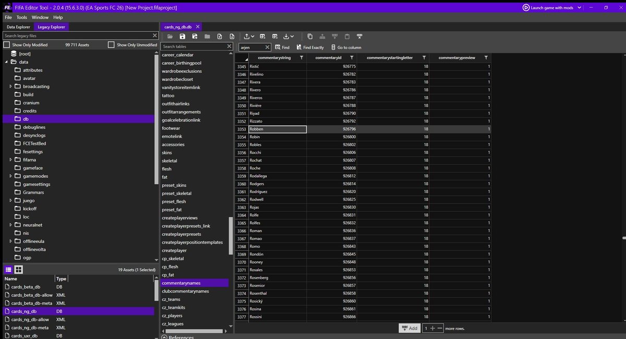Click the Find button
The width and height of the screenshot is (626, 339).
(282, 47)
